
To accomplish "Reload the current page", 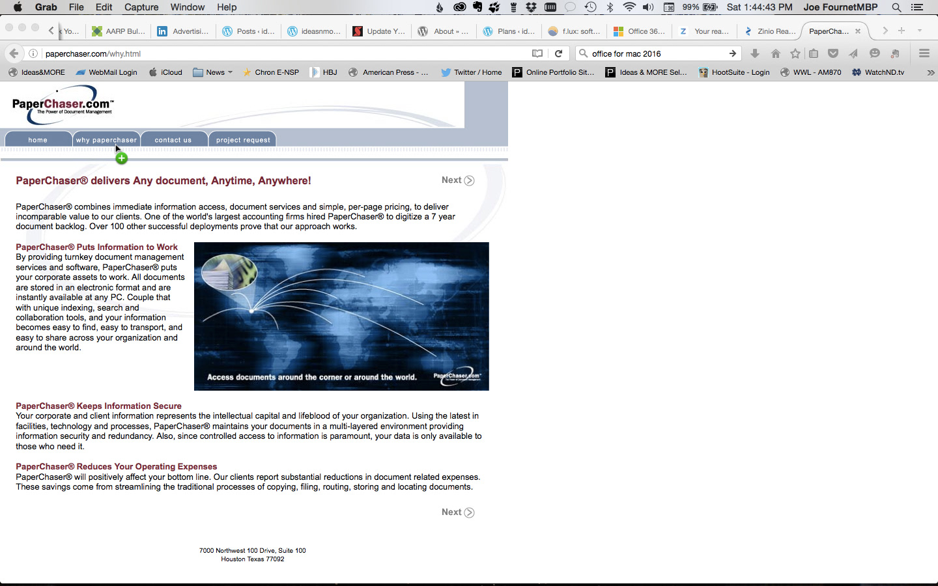I will 558,53.
